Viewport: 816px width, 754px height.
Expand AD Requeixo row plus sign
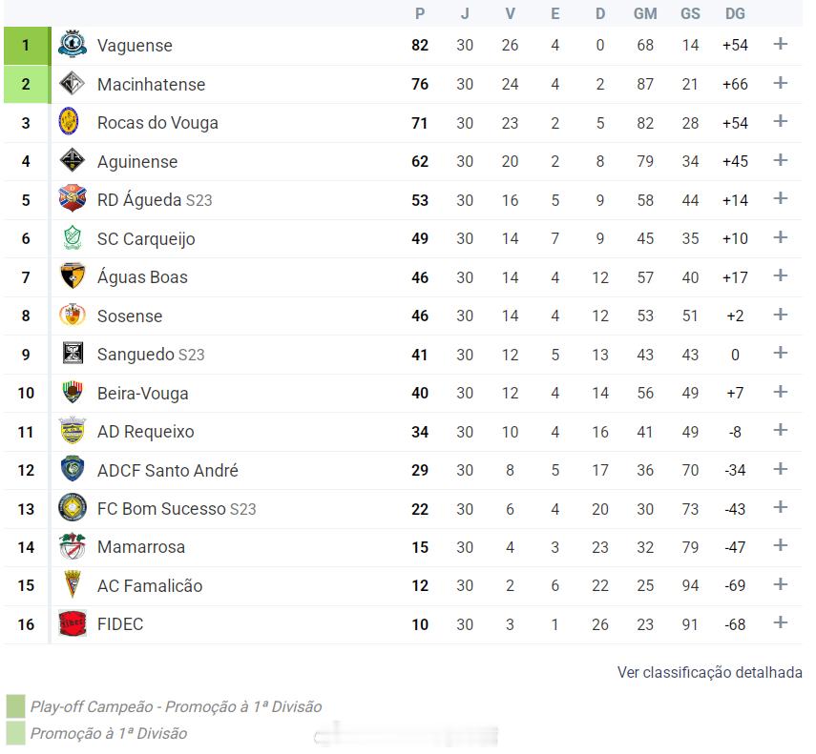780,430
